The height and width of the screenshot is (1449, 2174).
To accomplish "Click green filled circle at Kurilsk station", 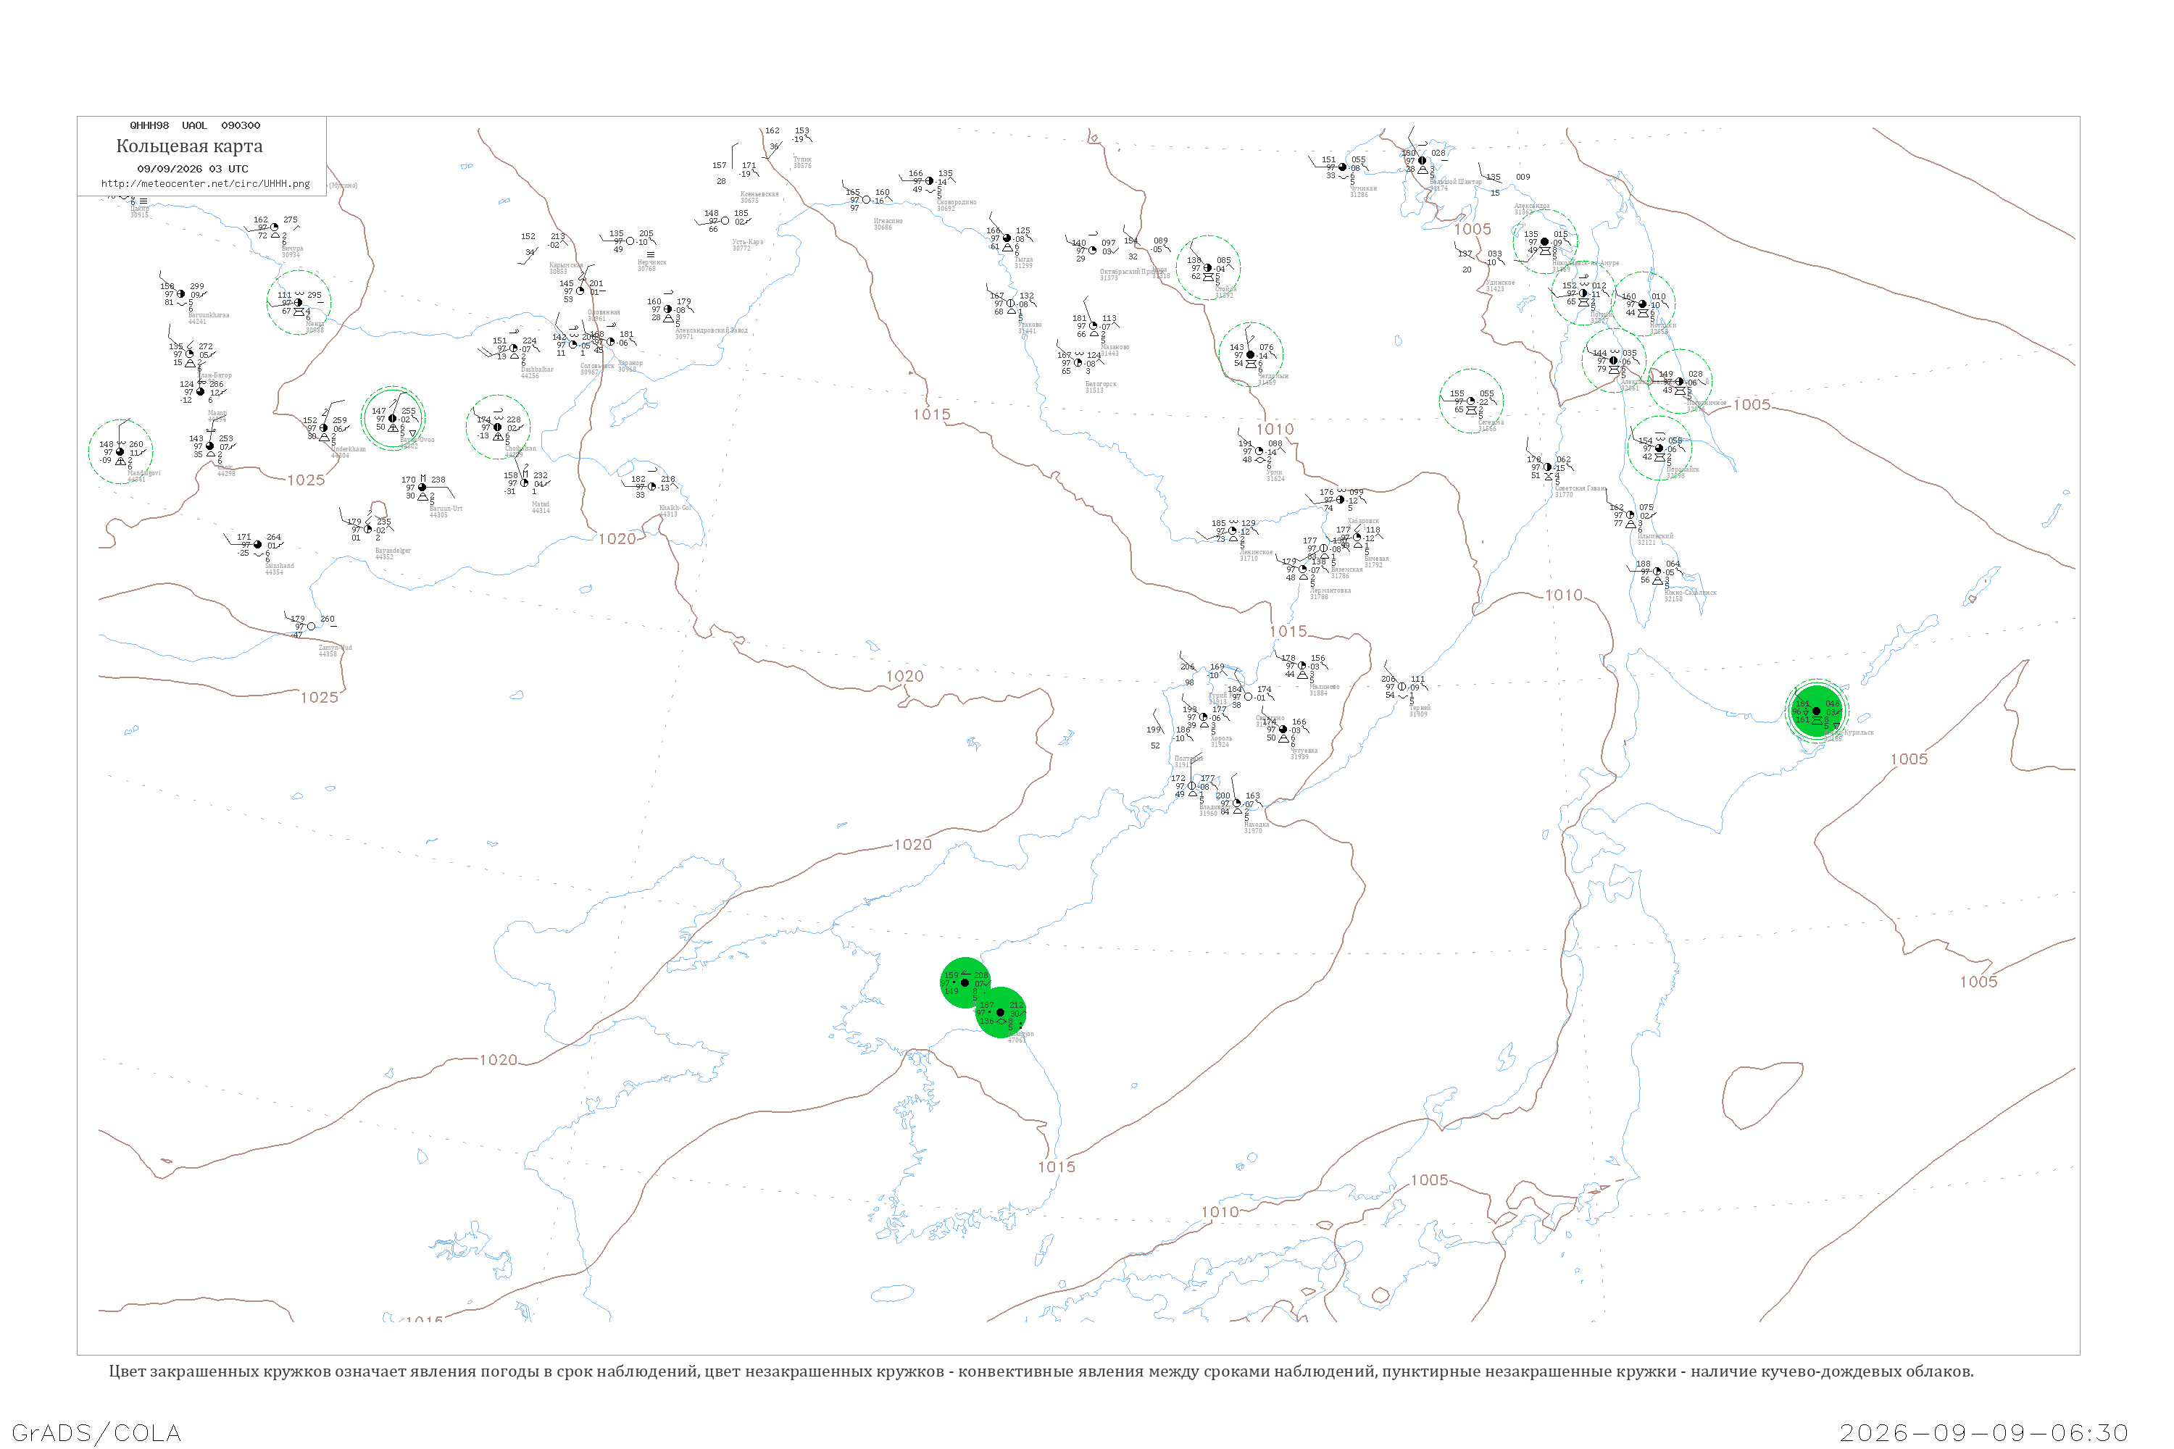I will 1816,711.
